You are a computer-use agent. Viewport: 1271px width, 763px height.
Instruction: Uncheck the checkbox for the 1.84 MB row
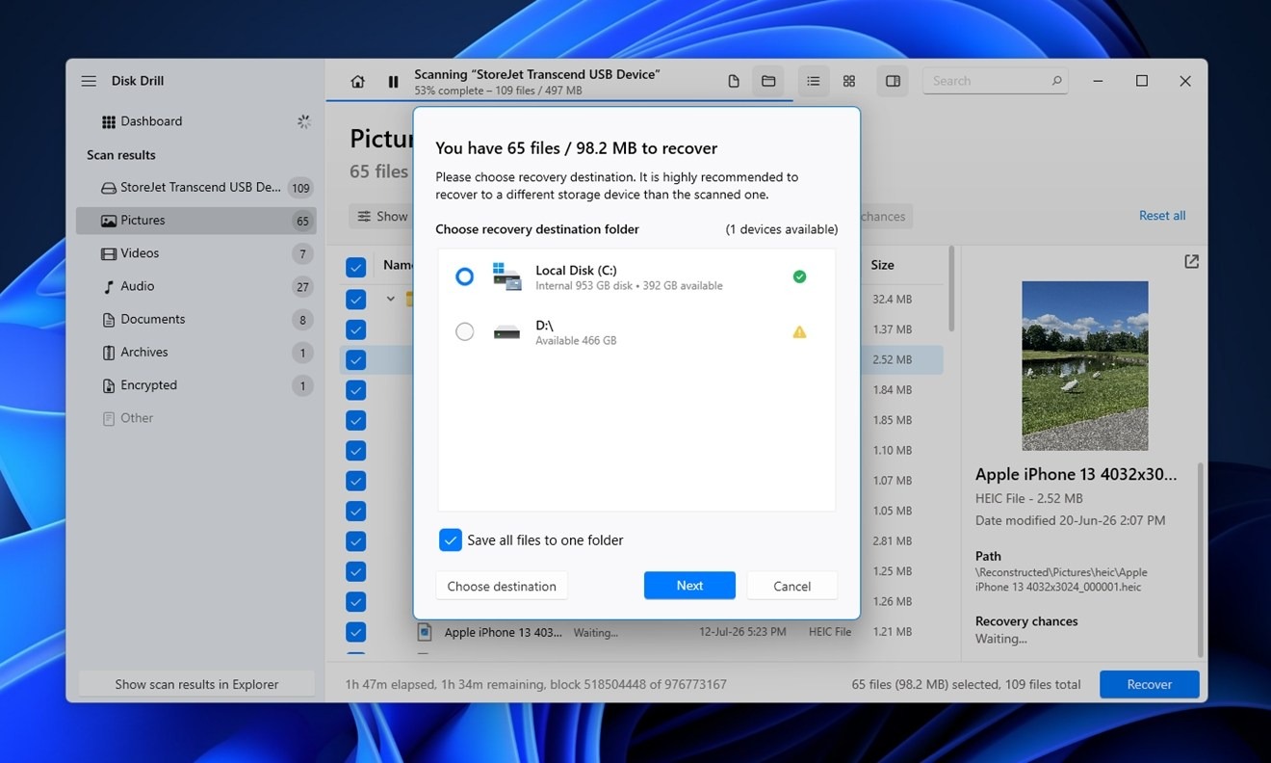tap(355, 390)
